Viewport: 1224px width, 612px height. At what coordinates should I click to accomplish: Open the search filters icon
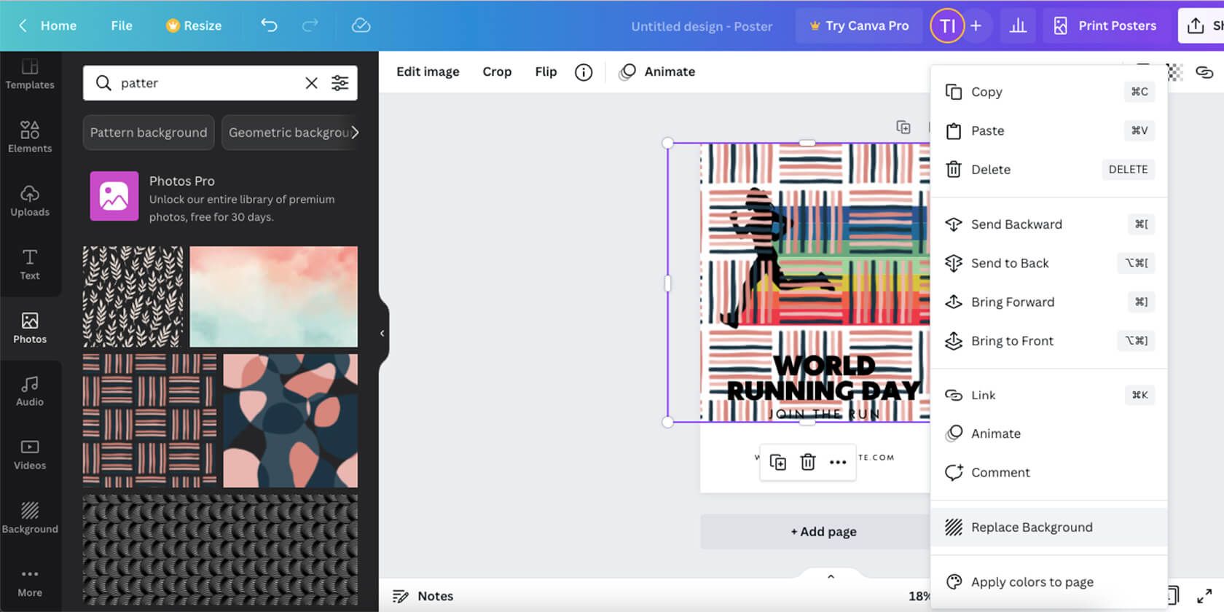(x=340, y=83)
